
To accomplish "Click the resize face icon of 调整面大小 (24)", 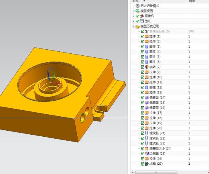I will click(147, 148).
